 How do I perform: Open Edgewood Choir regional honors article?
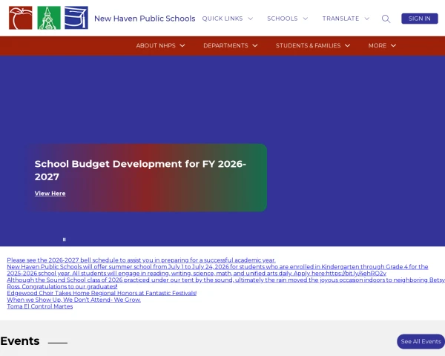tap(102, 293)
